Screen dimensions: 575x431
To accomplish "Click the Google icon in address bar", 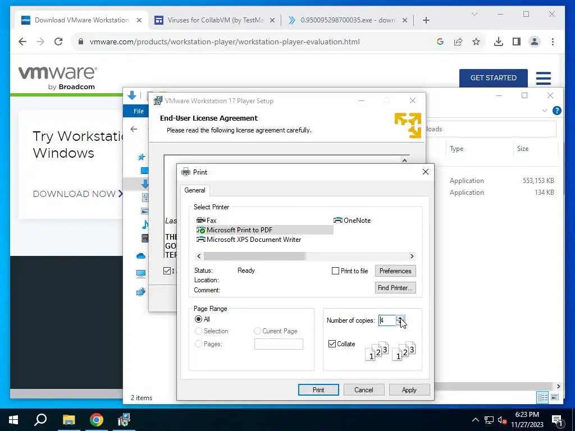I will click(440, 42).
